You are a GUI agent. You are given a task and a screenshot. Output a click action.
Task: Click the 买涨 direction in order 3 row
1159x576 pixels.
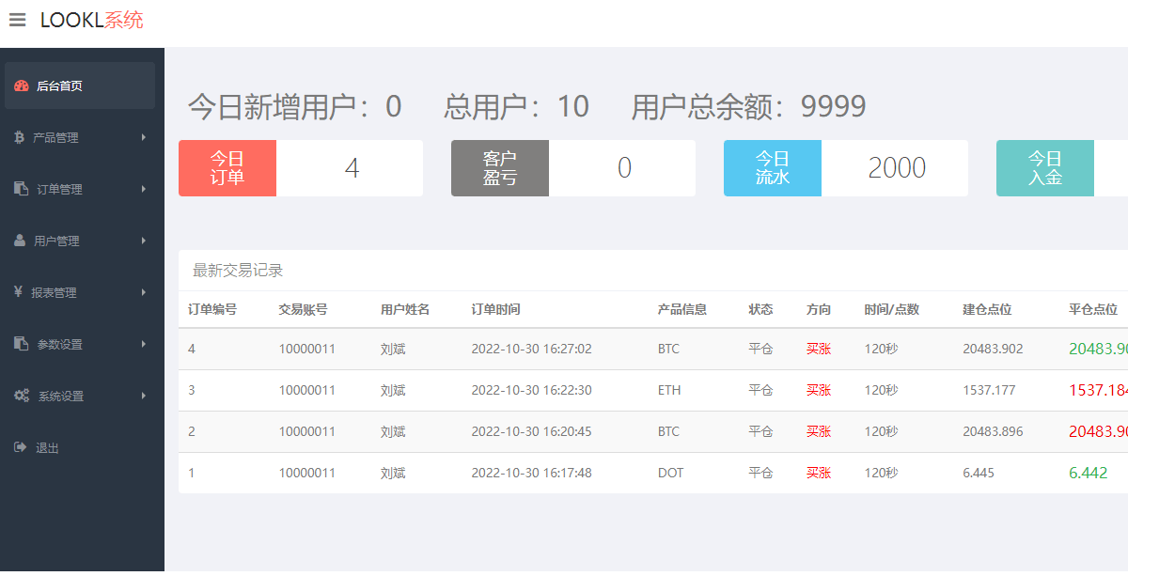[819, 390]
